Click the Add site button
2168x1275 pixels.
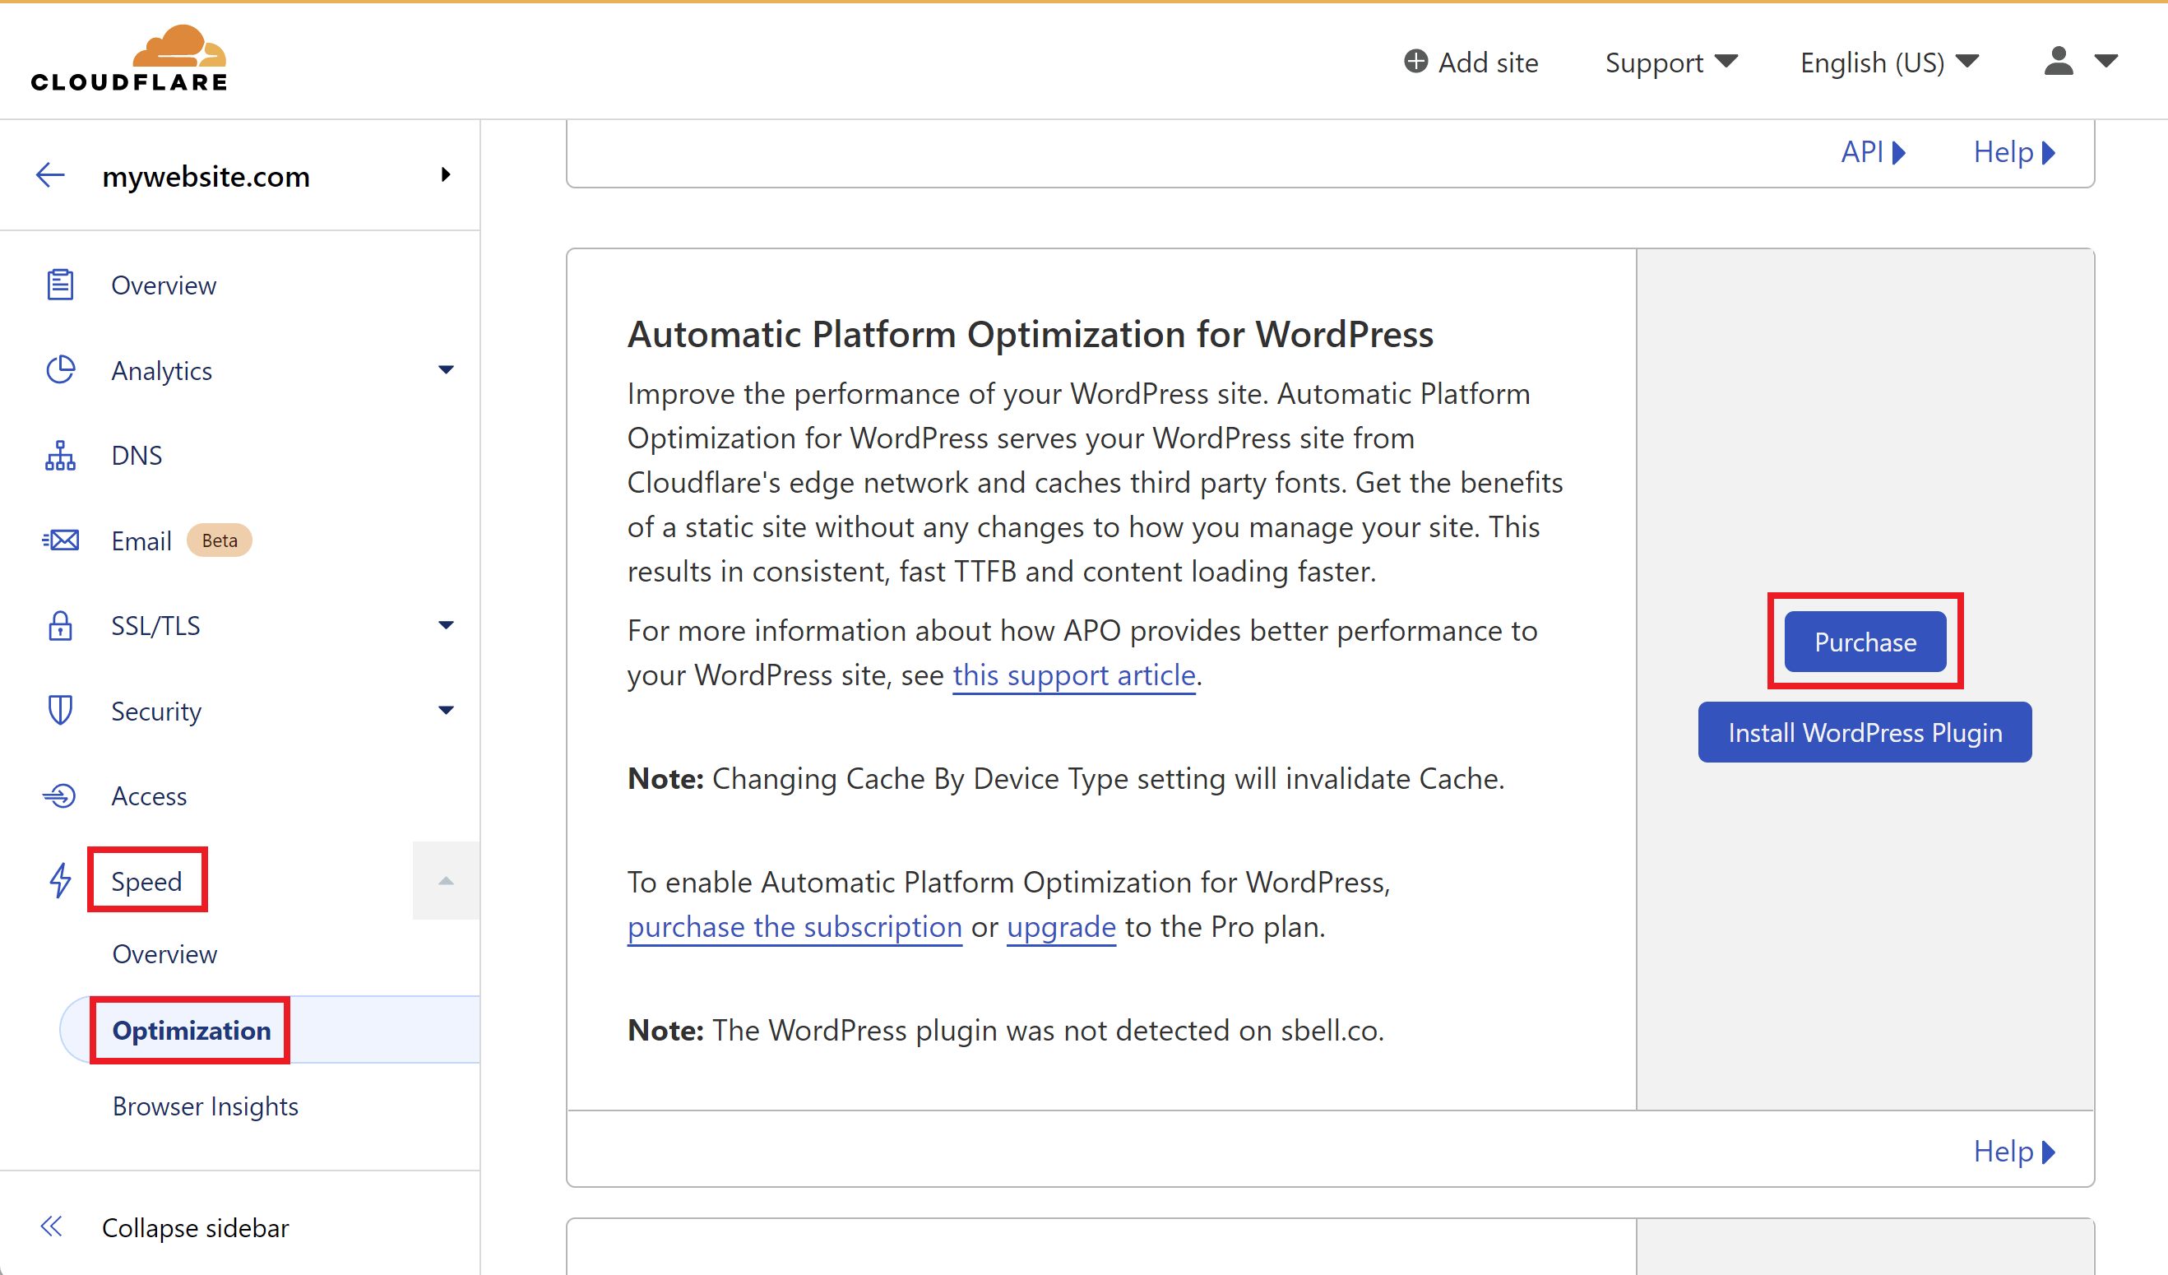pyautogui.click(x=1470, y=63)
